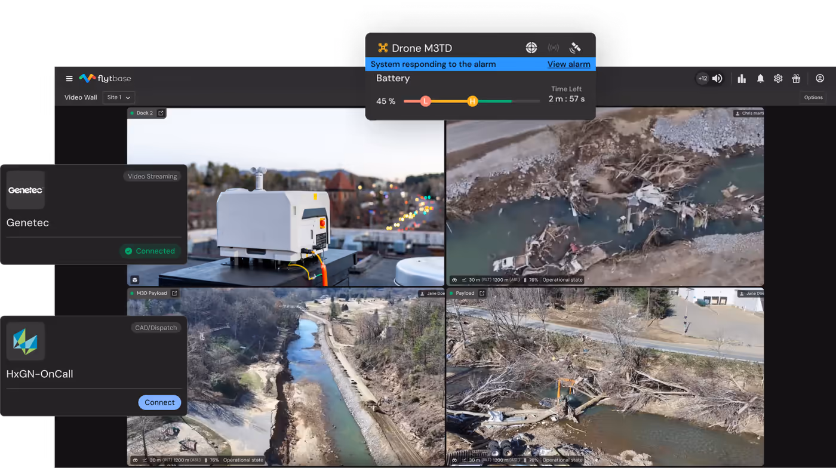Click the Genetec logo tile

point(25,190)
